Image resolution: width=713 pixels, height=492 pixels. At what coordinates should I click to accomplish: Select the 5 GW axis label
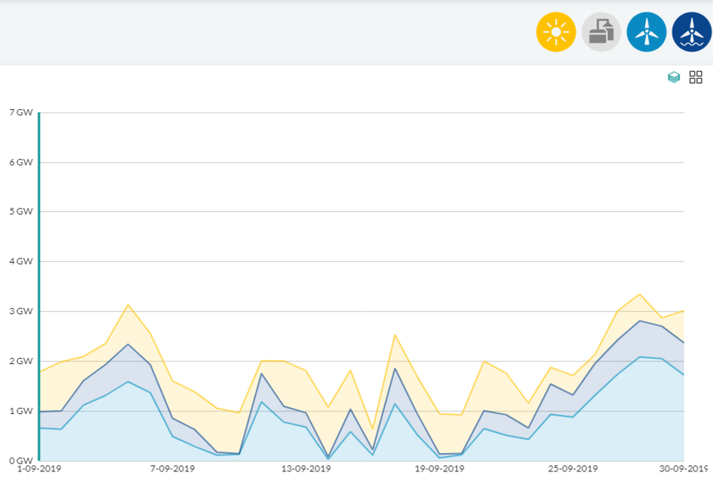(x=21, y=211)
